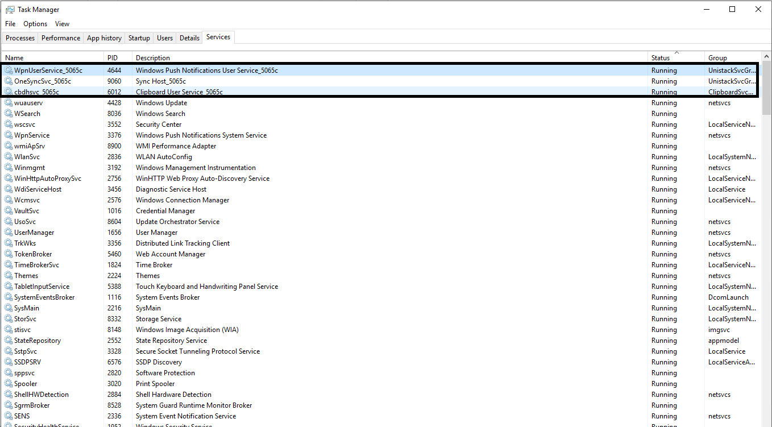Image resolution: width=772 pixels, height=427 pixels.
Task: Click the gear icon beside UsoSvc
Action: (x=9, y=222)
